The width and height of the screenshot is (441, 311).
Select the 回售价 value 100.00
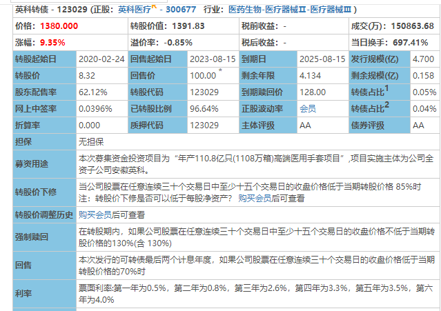tap(203, 76)
